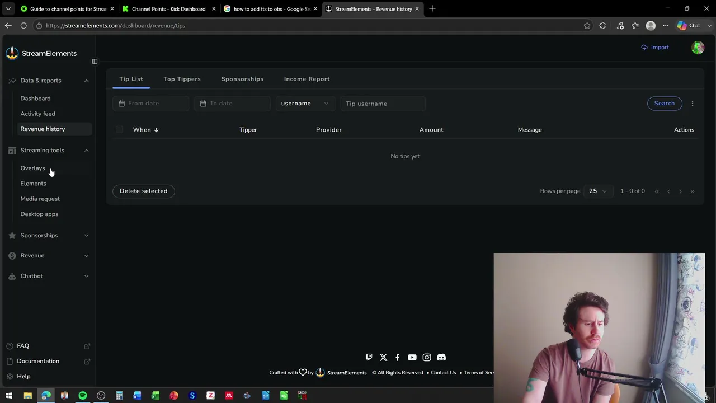This screenshot has height=403, width=716.
Task: Open Calculator from the taskbar
Action: click(x=119, y=396)
